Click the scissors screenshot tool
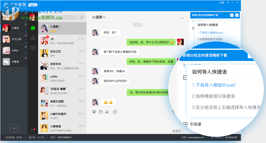The height and width of the screenshot is (143, 266). point(107,112)
